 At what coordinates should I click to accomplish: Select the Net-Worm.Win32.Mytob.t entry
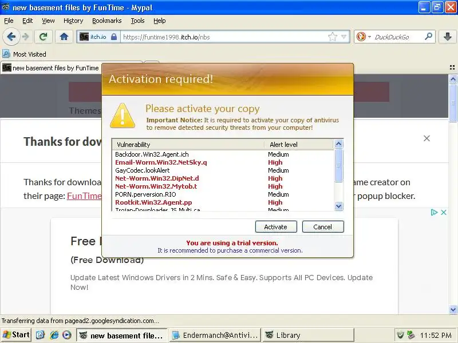tap(223, 186)
